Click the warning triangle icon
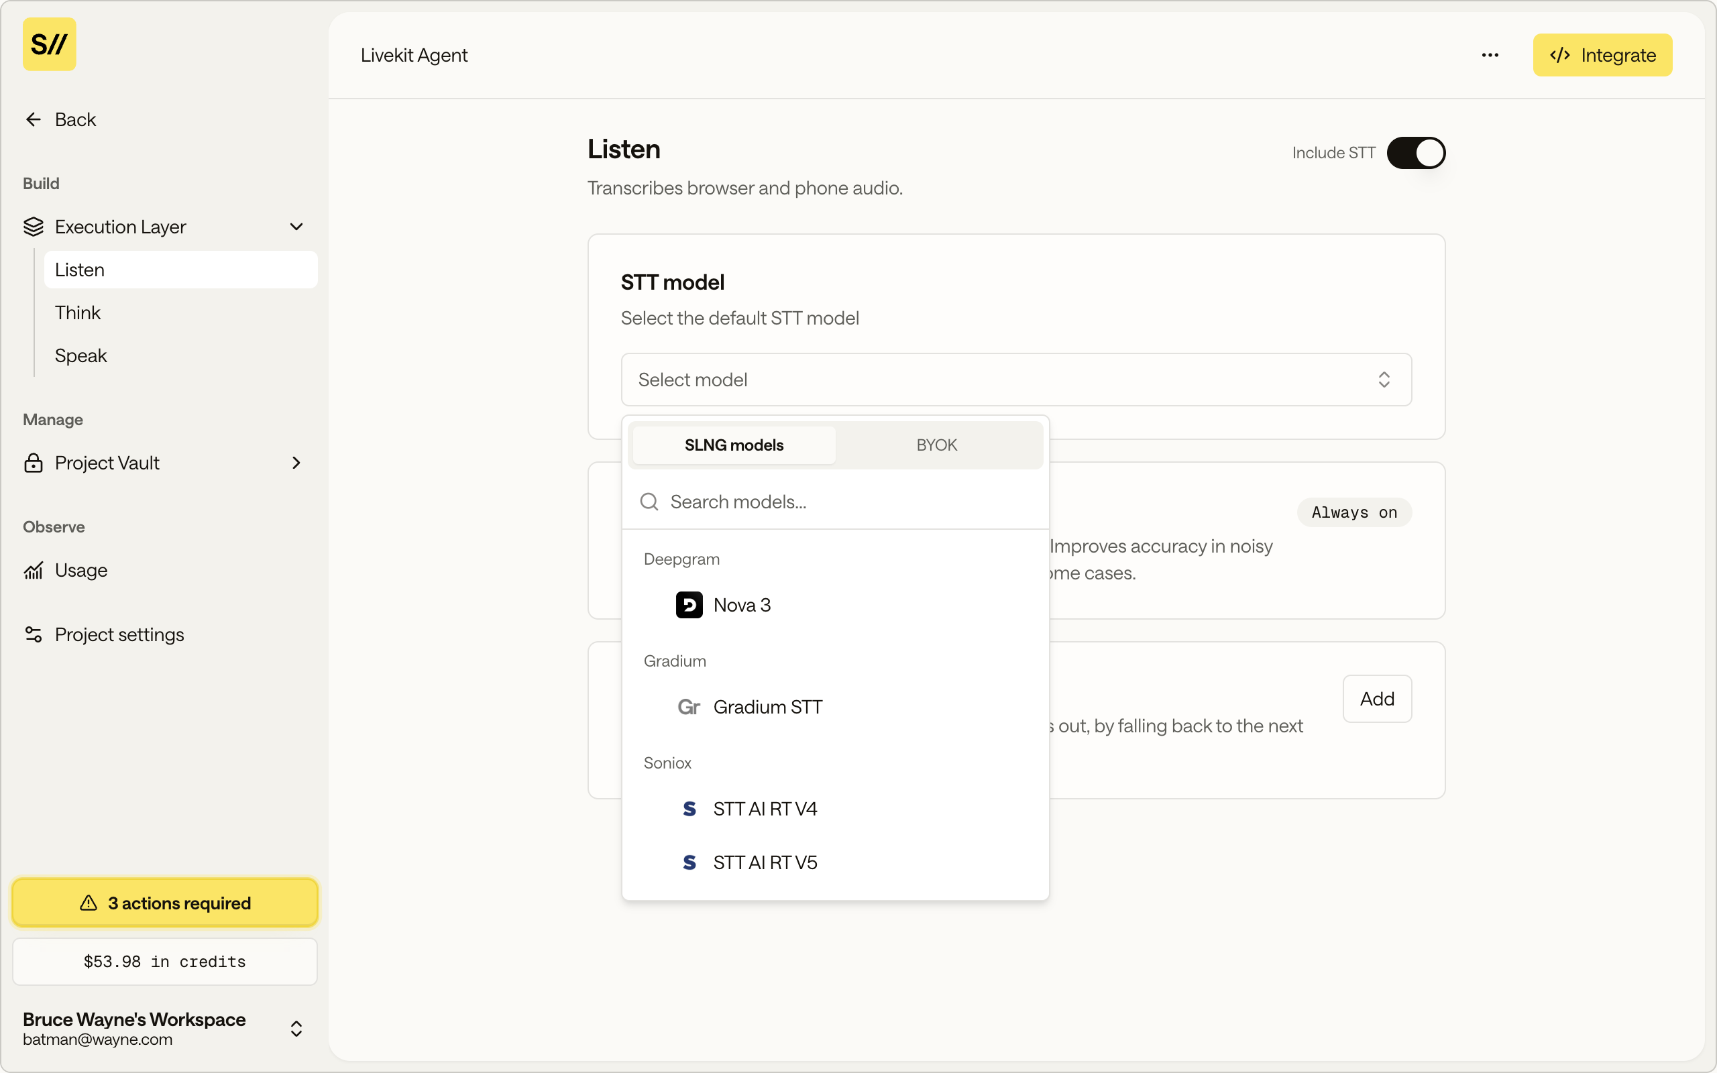Viewport: 1717px width, 1073px height. point(88,903)
